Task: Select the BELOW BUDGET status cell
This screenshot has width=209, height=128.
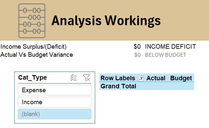Action: [165, 55]
